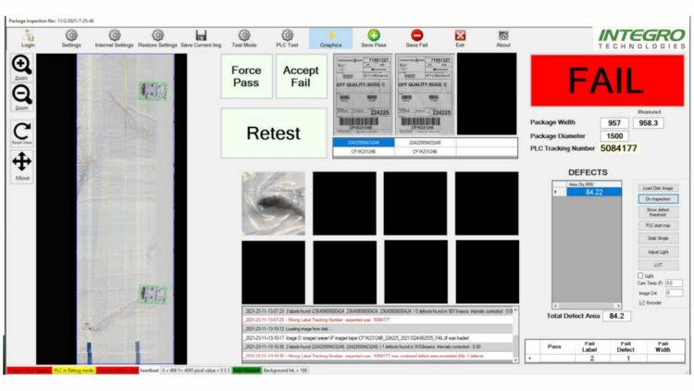This screenshot has width=694, height=391.
Task: Click measured width 958.3 field
Action: (649, 123)
